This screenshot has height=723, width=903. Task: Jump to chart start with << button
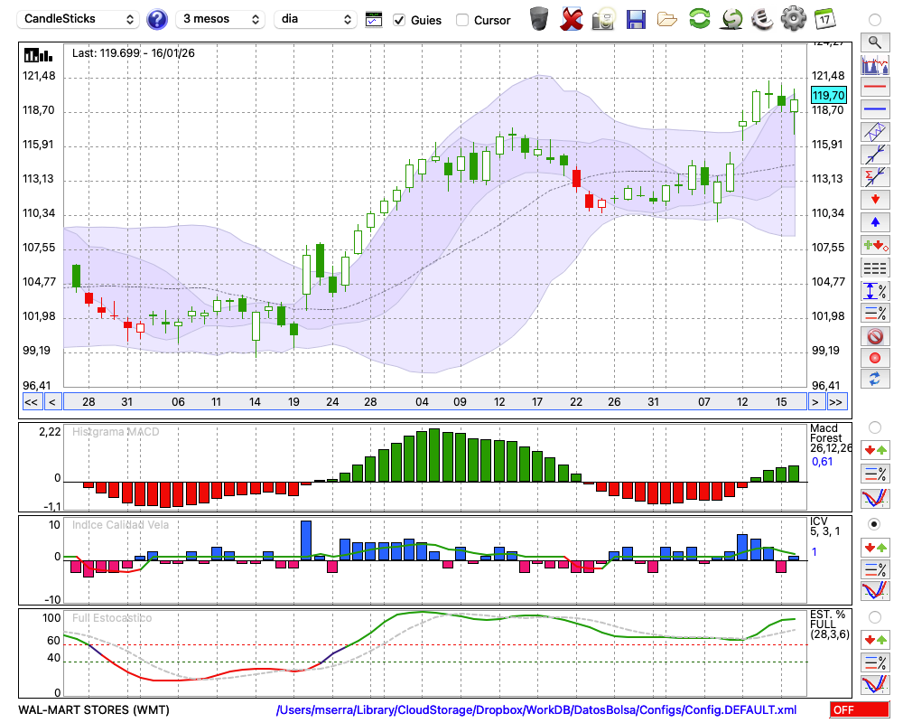(x=32, y=402)
